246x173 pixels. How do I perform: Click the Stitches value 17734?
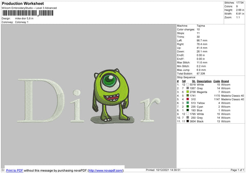click(x=240, y=3)
